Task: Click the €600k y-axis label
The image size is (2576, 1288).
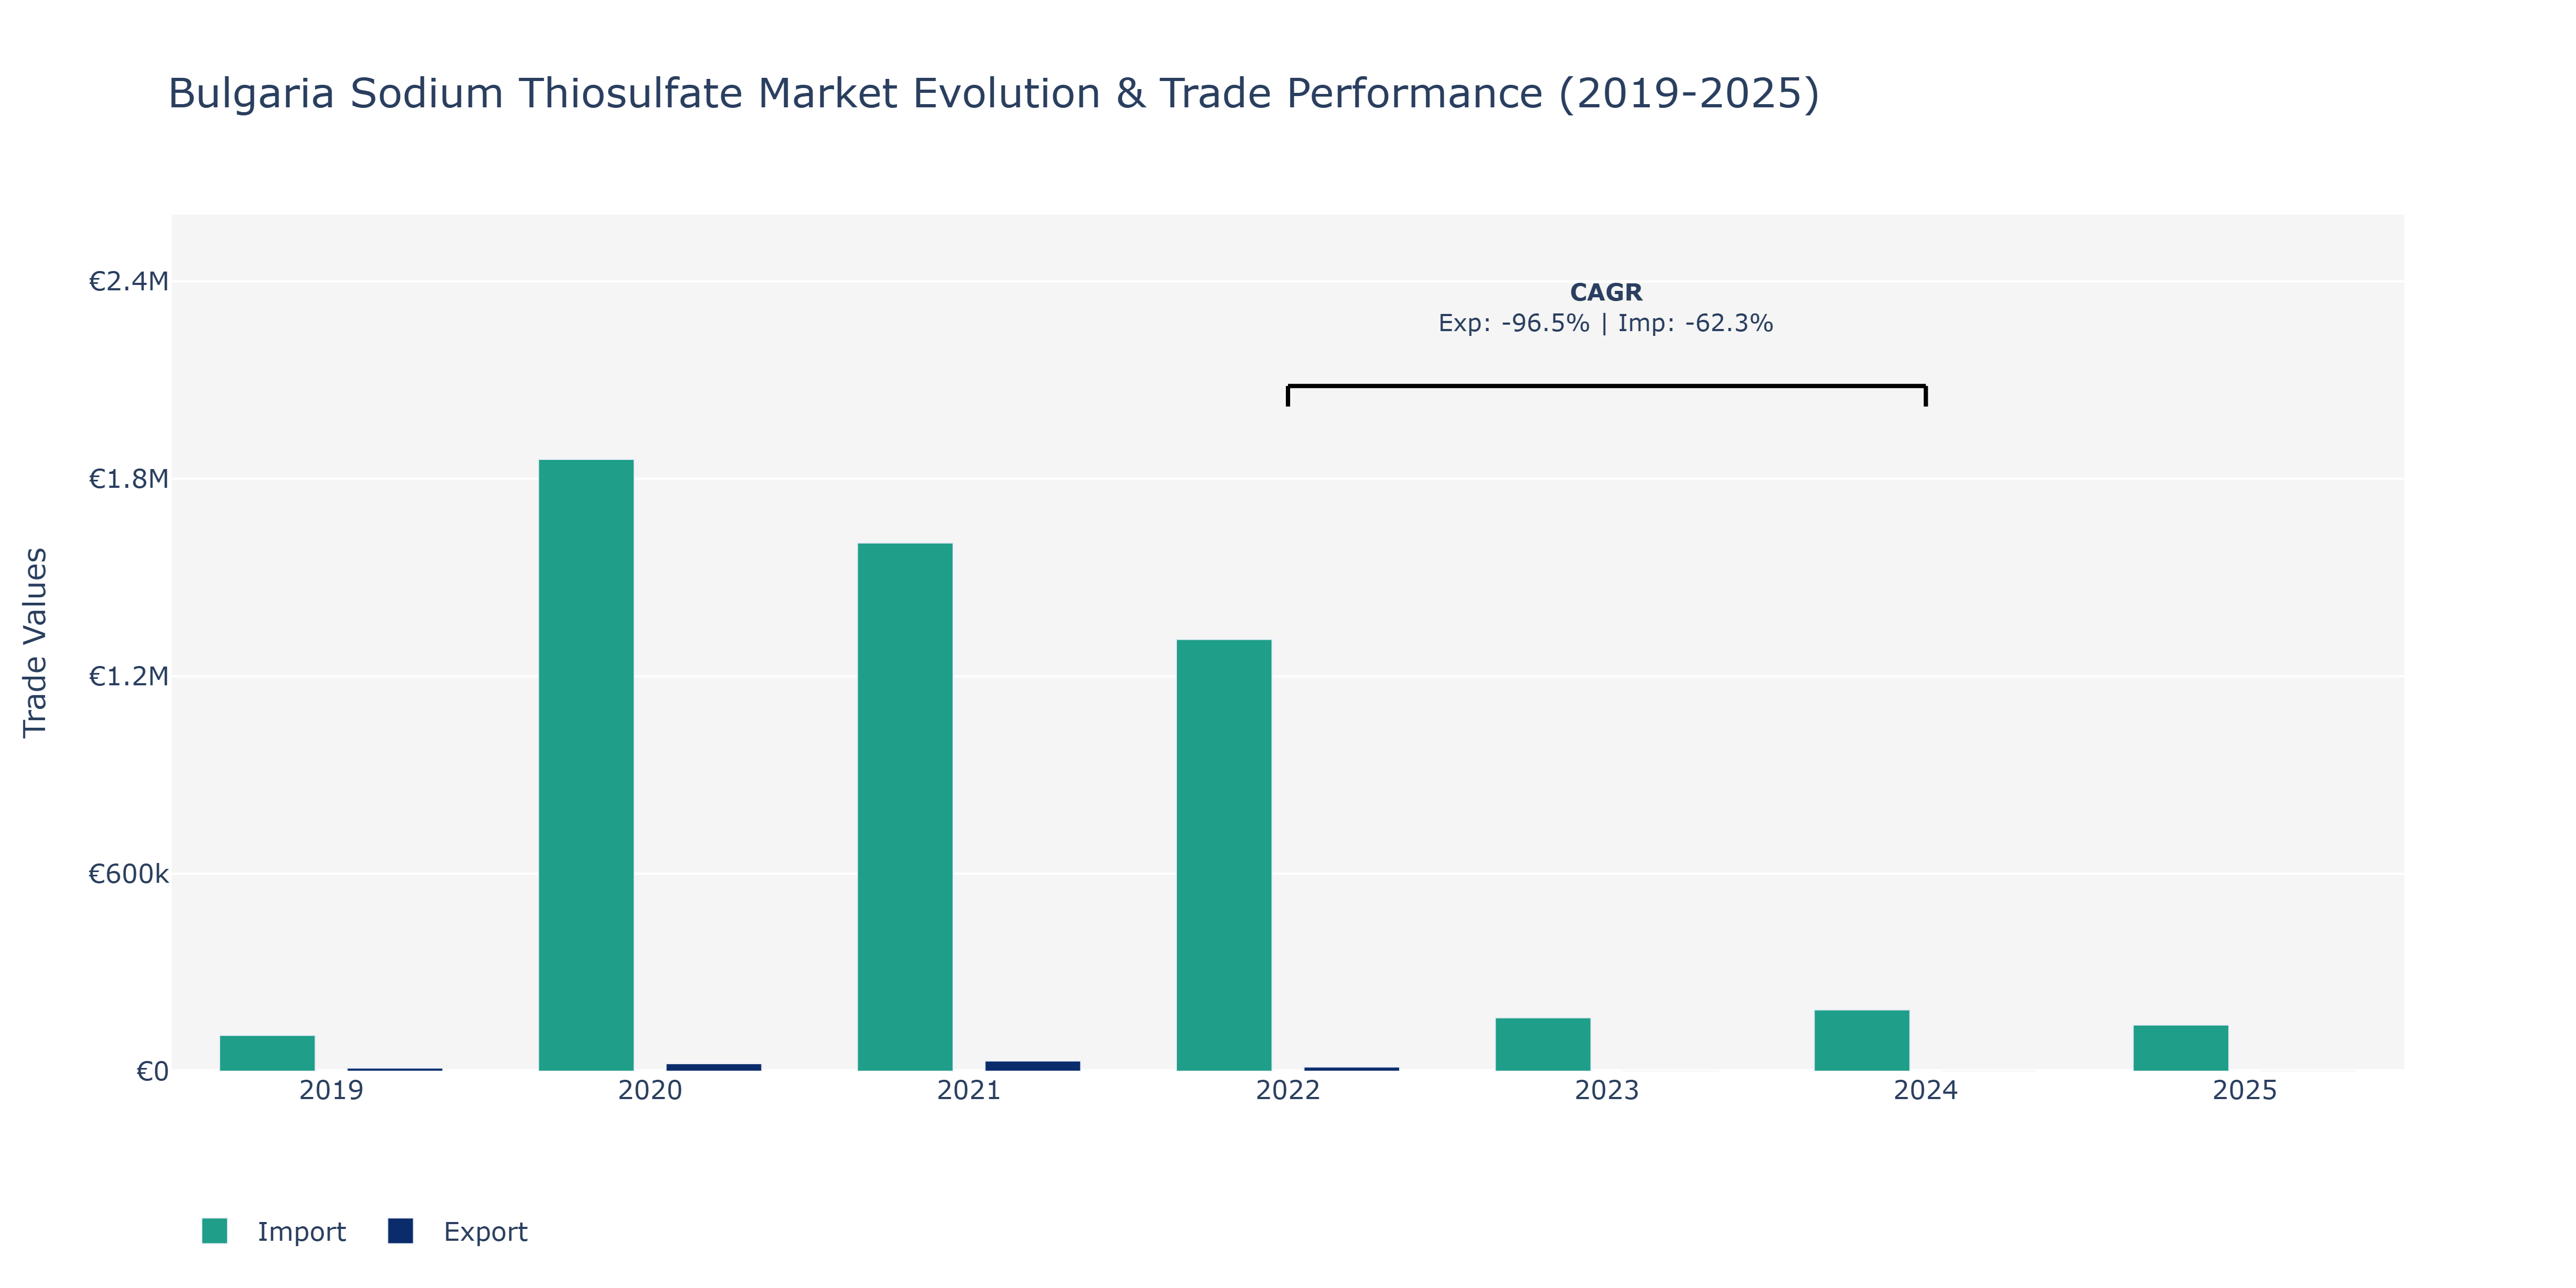Action: click(128, 874)
